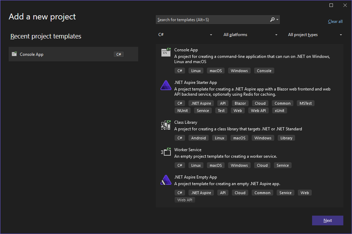Click the Linux tag under Worker Service
Screen dimensions: 352x234
click(x=196, y=165)
